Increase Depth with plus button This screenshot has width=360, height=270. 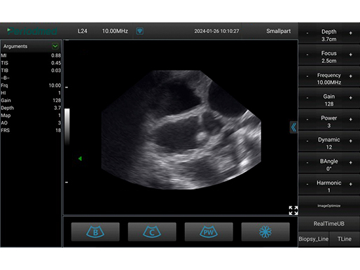click(x=350, y=33)
